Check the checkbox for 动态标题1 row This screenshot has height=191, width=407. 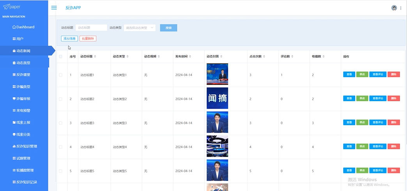[x=60, y=75]
